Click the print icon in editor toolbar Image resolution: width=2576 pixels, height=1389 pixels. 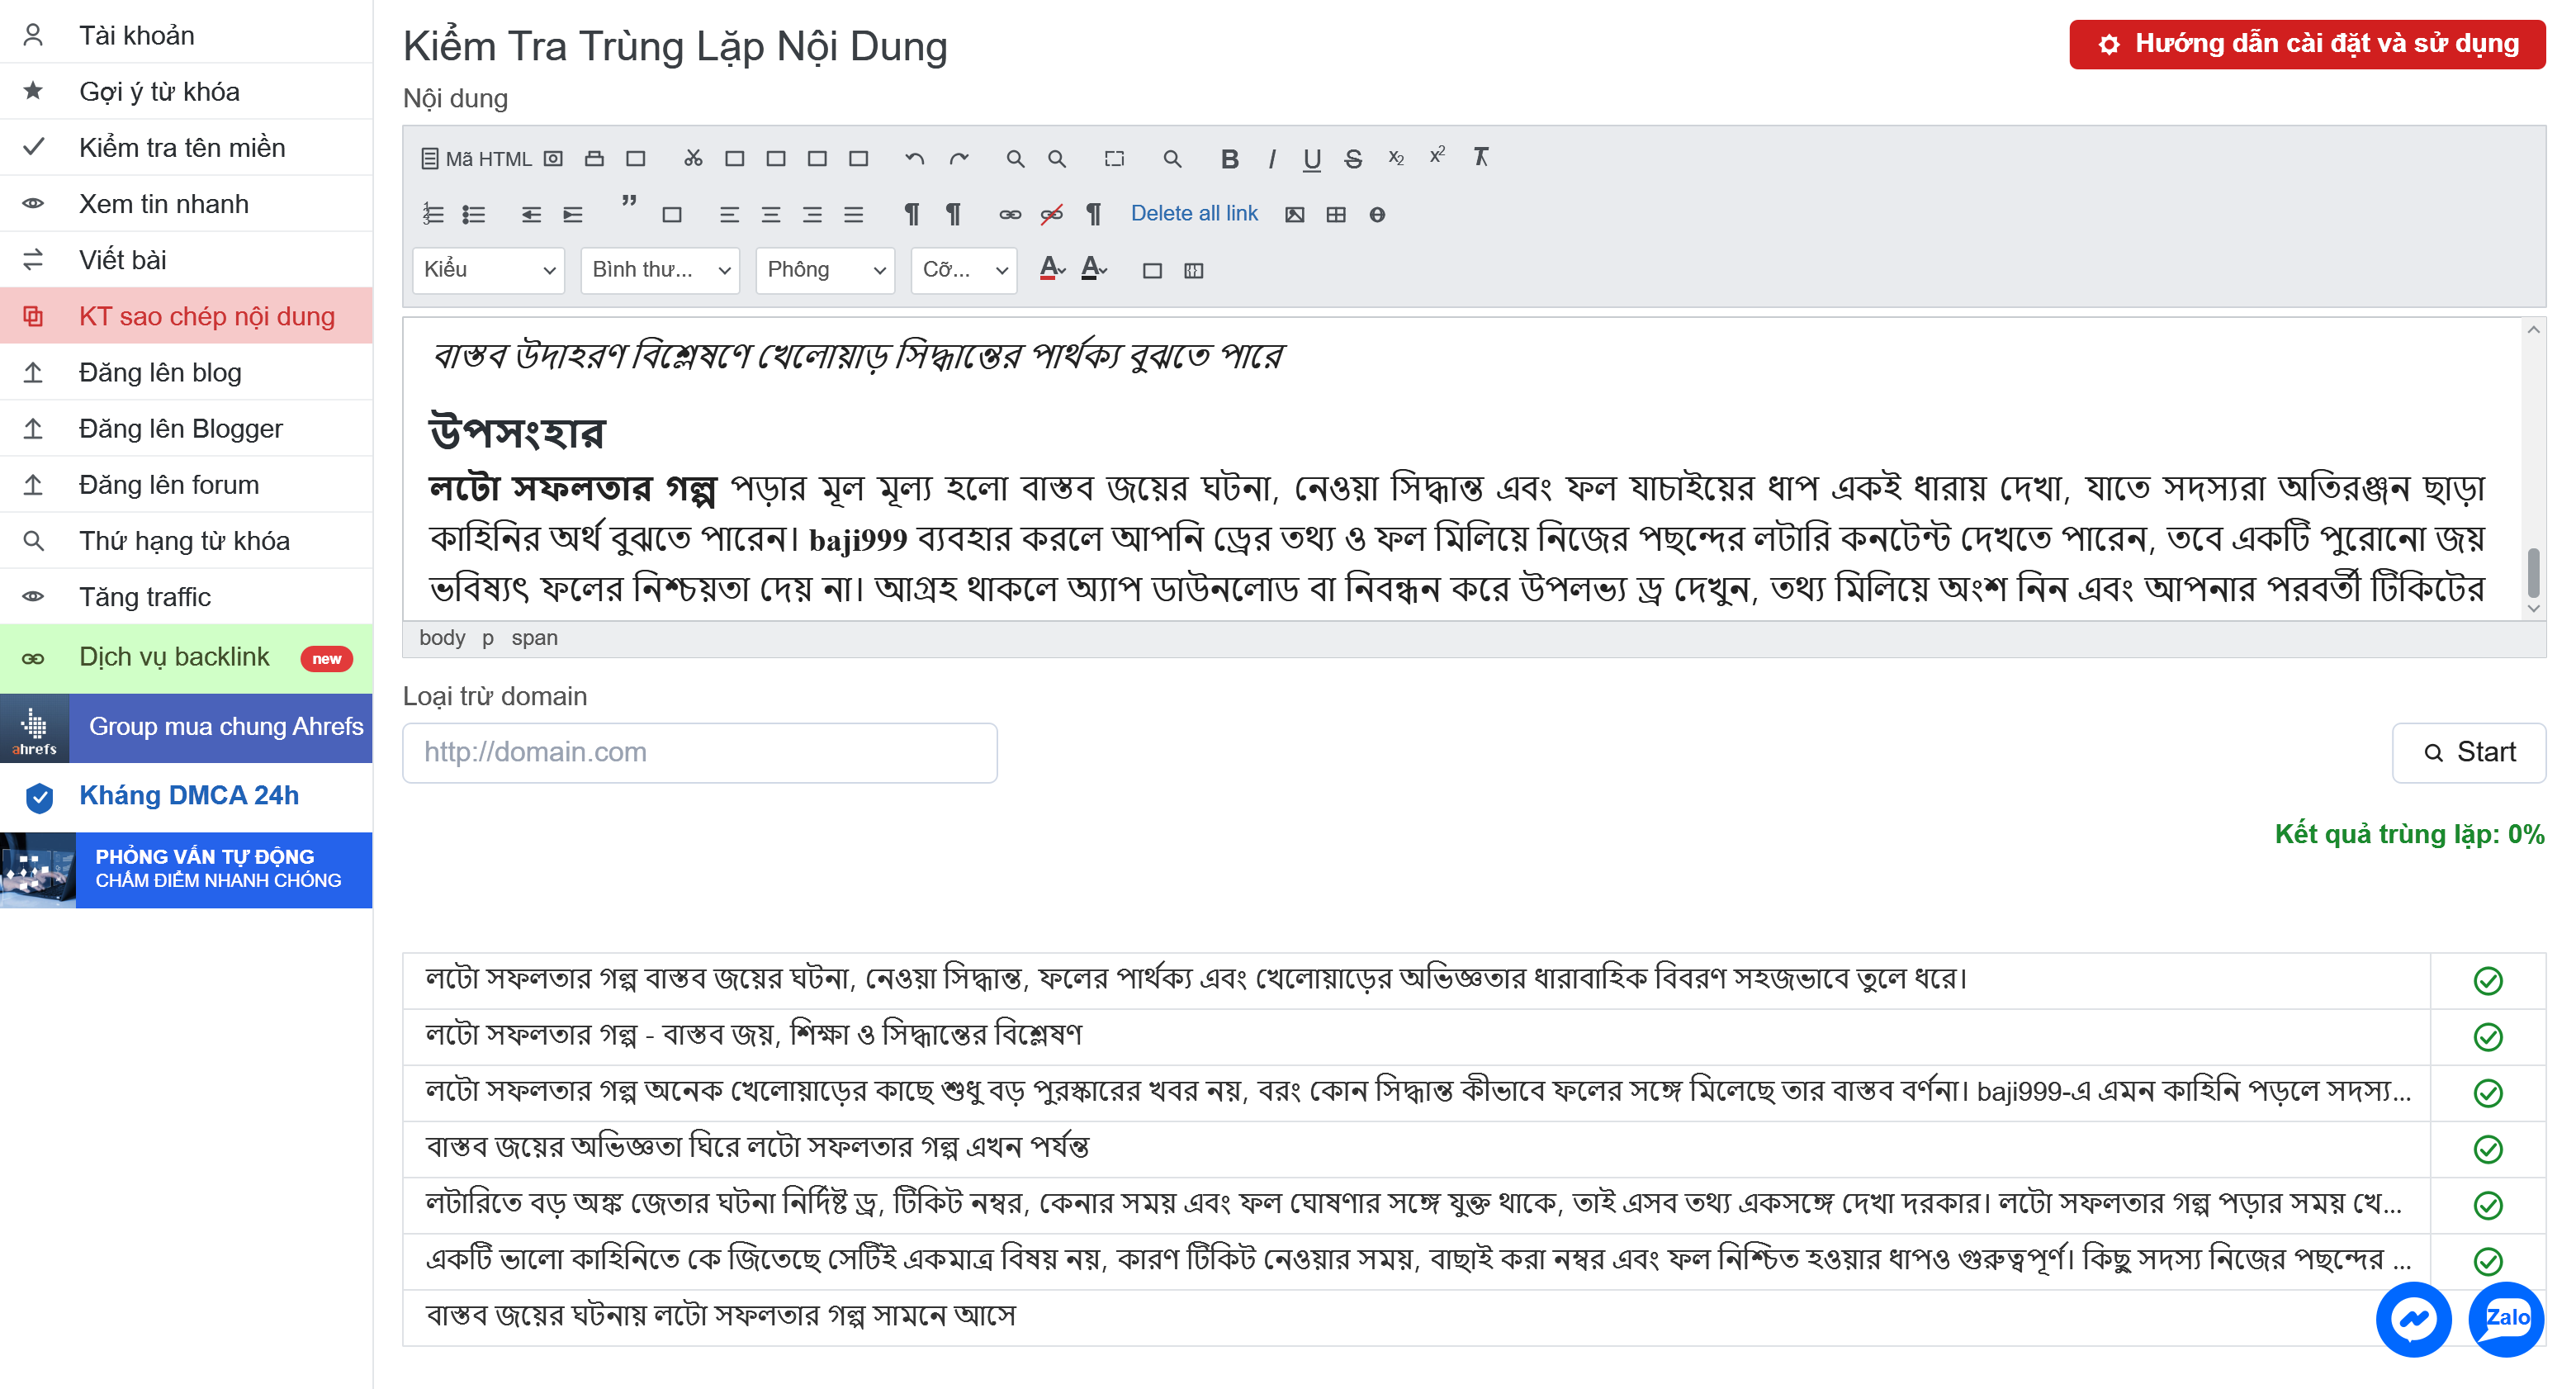point(594,158)
